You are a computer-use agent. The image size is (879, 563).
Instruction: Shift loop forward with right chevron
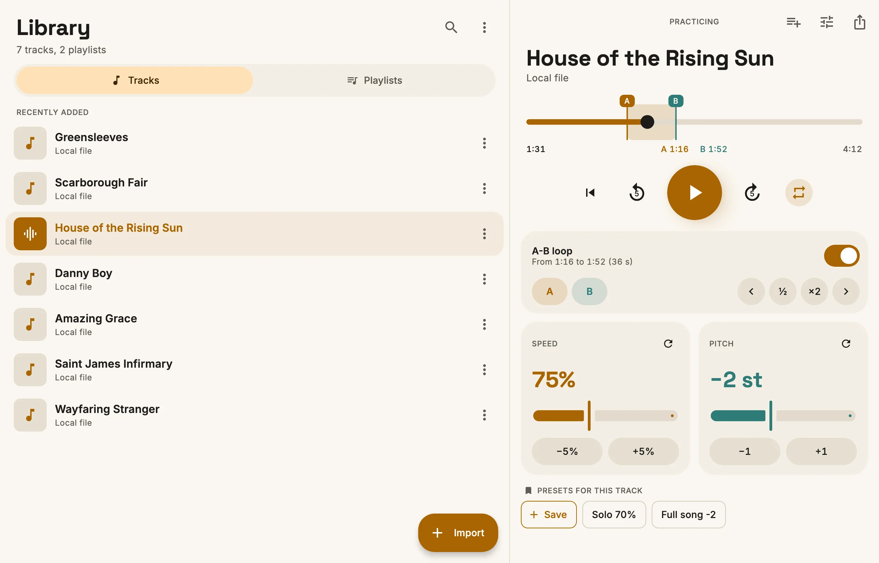(846, 291)
